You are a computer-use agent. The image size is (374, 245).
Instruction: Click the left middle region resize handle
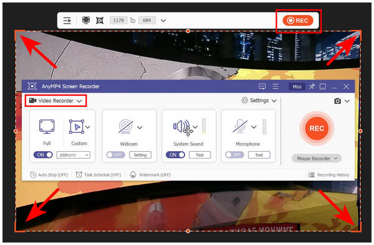click(16, 131)
